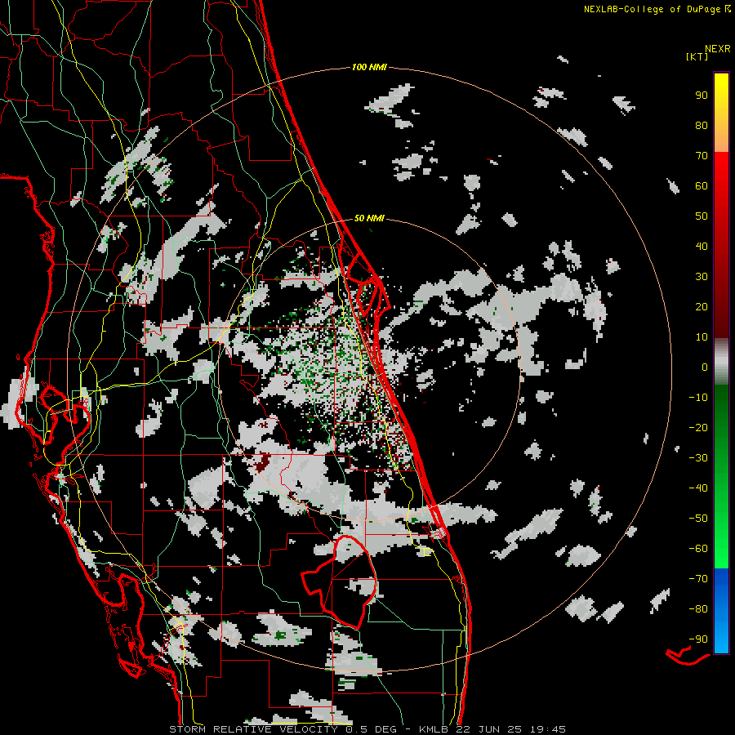Image resolution: width=735 pixels, height=735 pixels.
Task: Click the Storm Relative Velocity caption at bottom
Action: pos(367,729)
